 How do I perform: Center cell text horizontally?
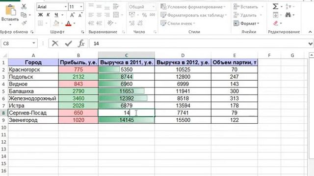[x=99, y=15]
